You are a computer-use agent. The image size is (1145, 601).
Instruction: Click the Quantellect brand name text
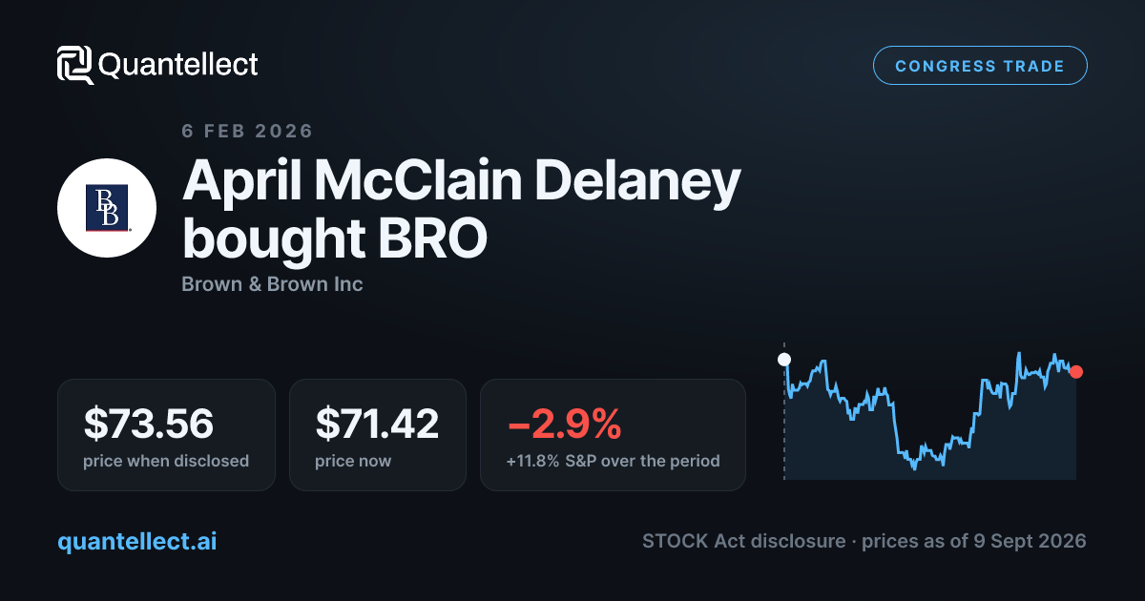[178, 65]
